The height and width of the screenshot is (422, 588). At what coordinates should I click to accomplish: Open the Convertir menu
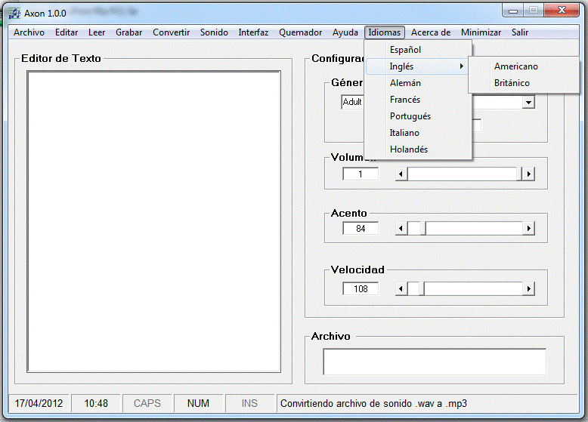click(171, 32)
